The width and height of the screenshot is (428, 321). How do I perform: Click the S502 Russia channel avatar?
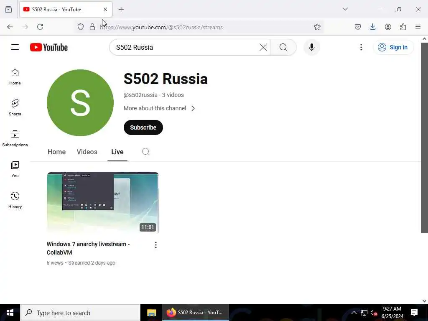pyautogui.click(x=80, y=103)
